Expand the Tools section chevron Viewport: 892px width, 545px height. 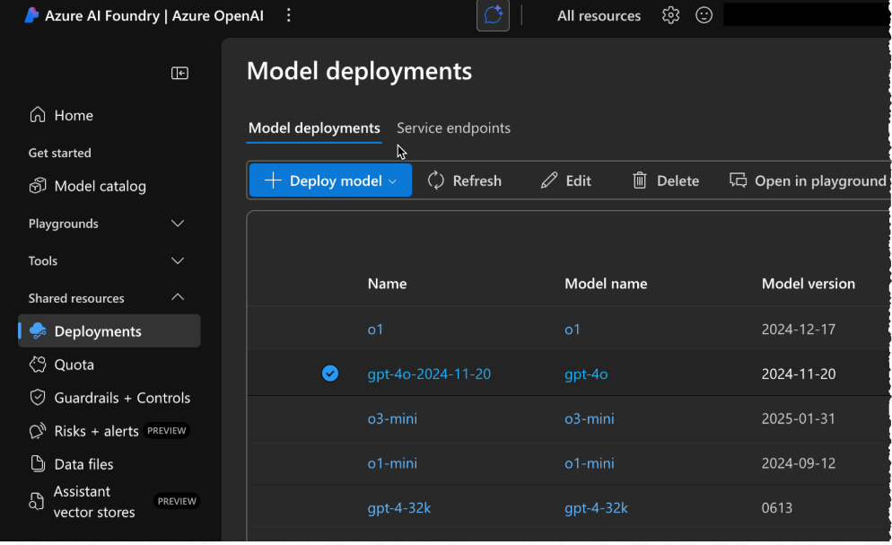pos(178,261)
